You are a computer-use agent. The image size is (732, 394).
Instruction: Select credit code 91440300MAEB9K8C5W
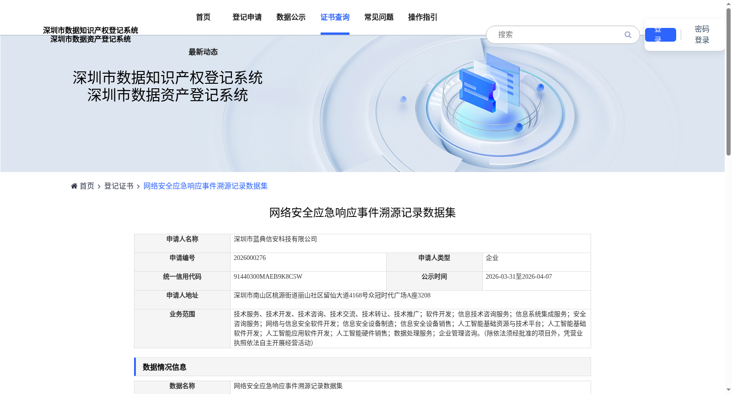pos(268,277)
